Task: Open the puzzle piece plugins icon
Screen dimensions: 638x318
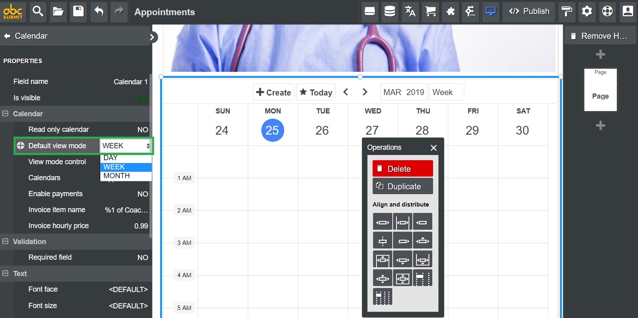Action: click(450, 12)
